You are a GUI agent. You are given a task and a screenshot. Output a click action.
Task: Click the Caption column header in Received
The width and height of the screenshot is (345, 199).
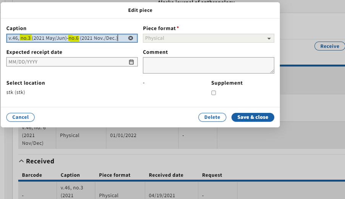(x=70, y=175)
